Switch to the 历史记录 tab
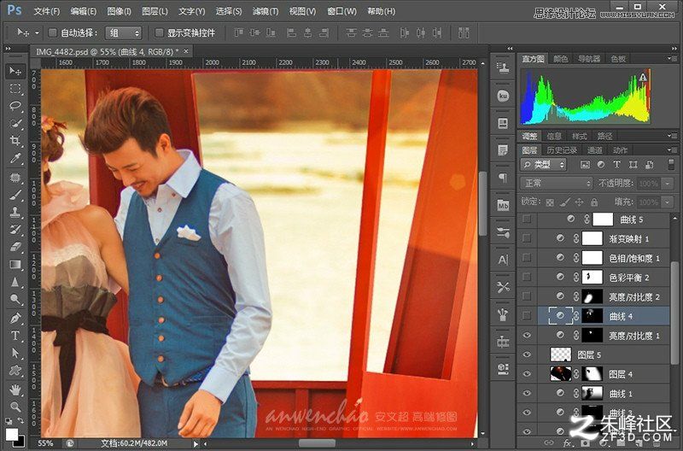The width and height of the screenshot is (683, 451). click(562, 149)
